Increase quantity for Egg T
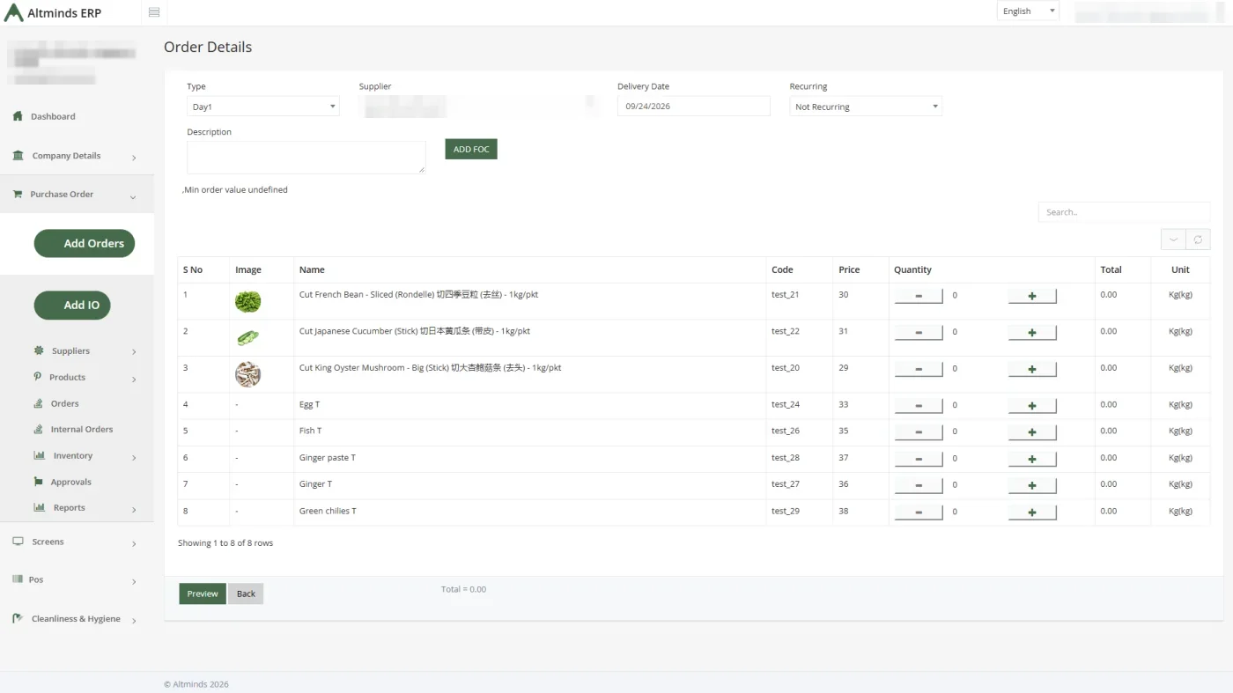 tap(1032, 406)
